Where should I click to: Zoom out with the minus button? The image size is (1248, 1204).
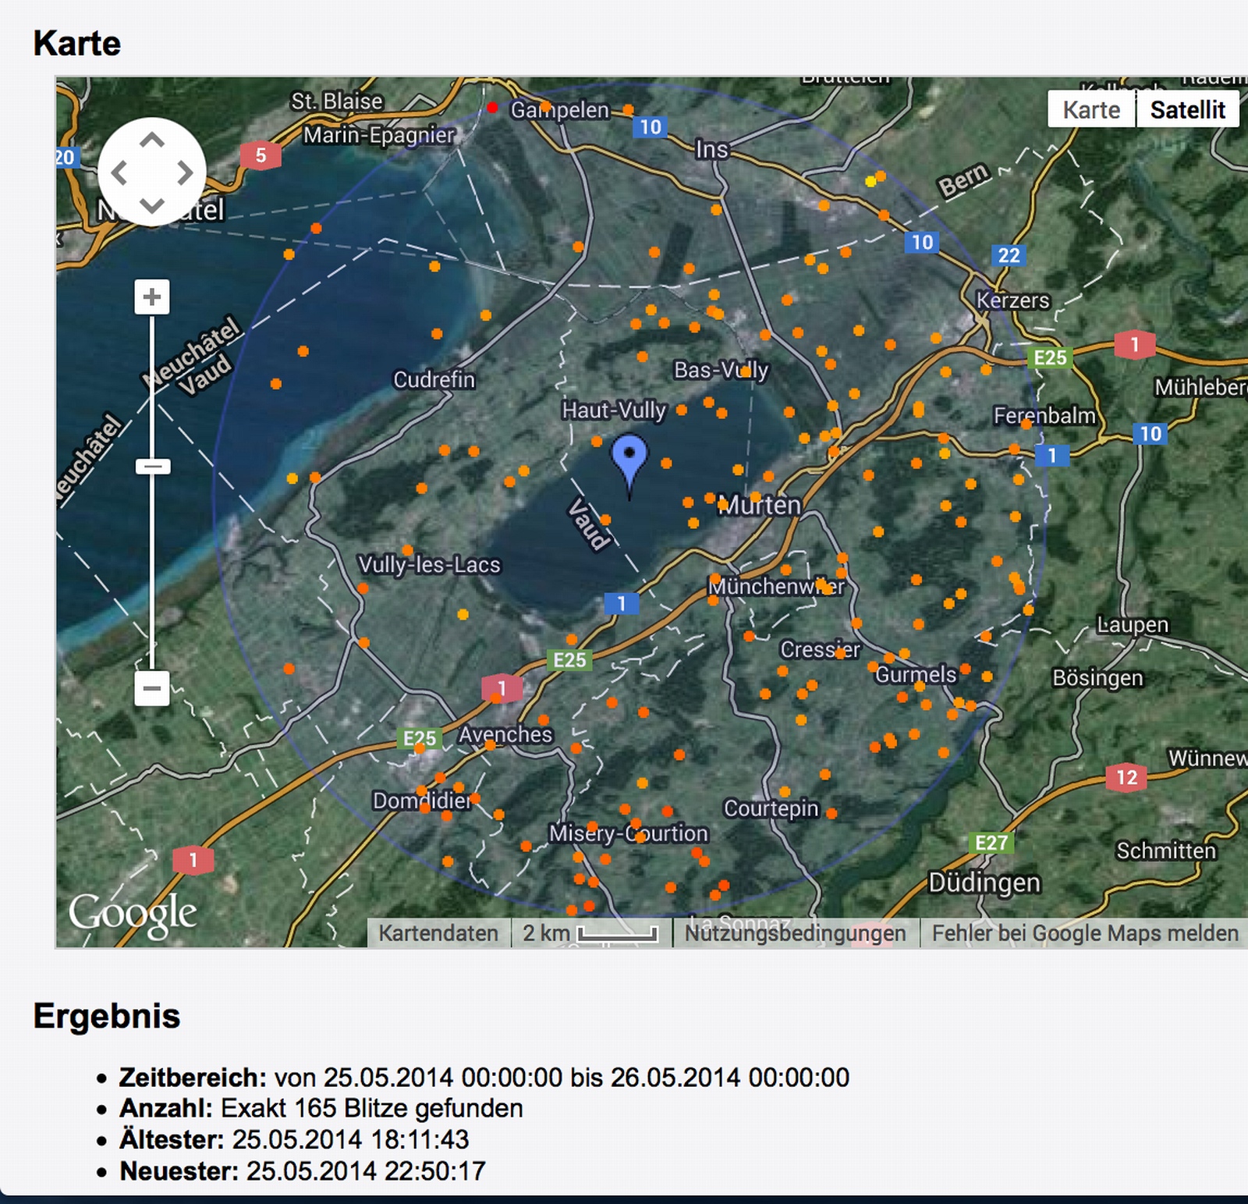click(x=152, y=689)
